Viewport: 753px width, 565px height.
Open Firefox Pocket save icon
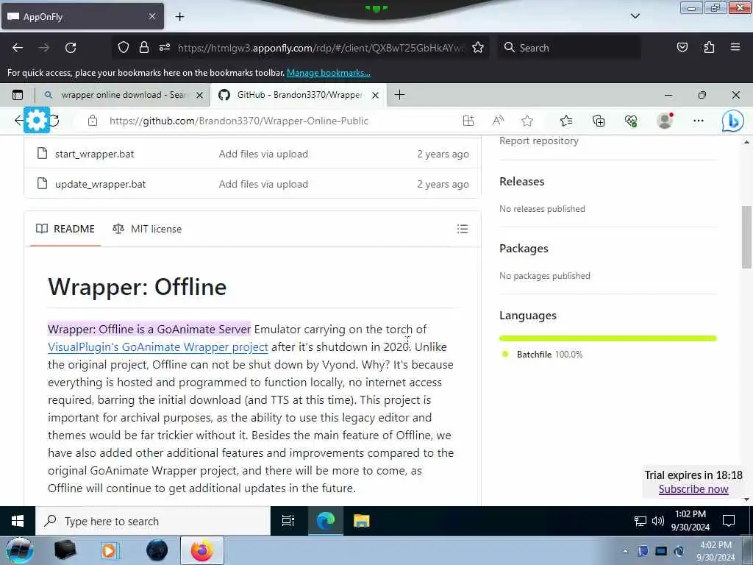click(682, 48)
